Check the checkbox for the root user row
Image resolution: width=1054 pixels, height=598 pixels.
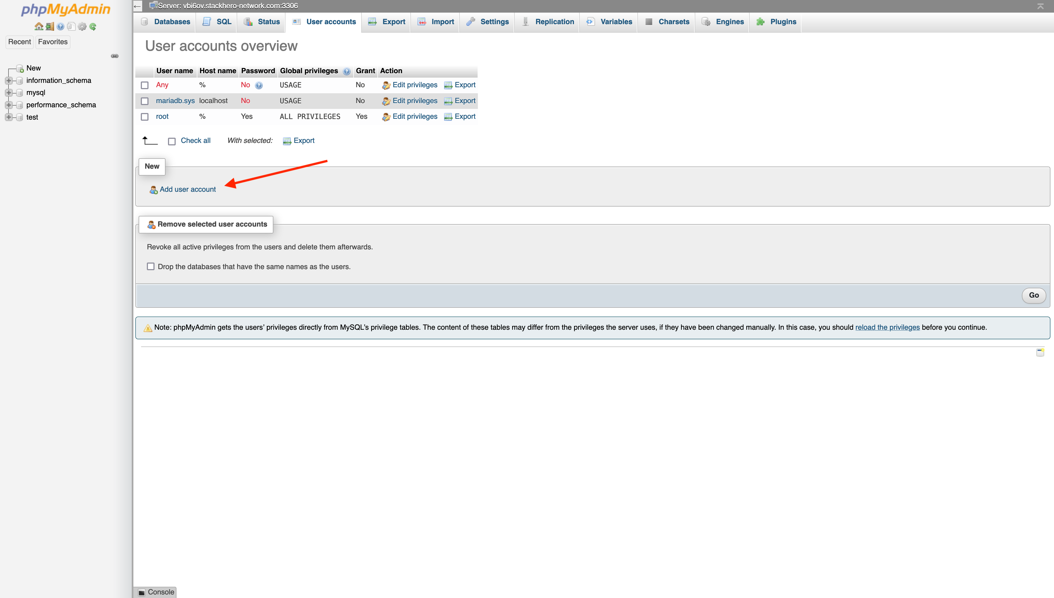[144, 117]
